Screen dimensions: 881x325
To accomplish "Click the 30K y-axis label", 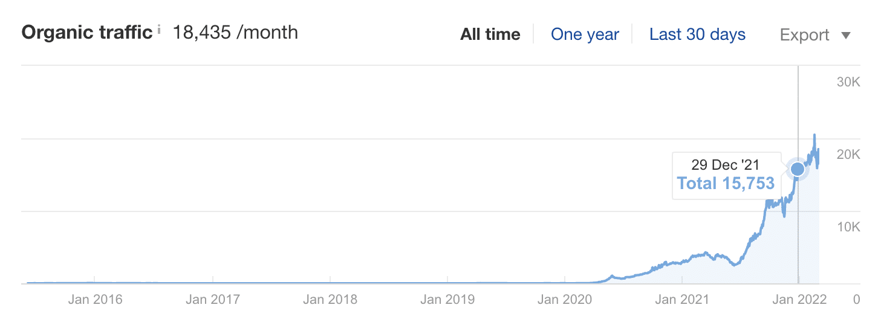I will [848, 83].
